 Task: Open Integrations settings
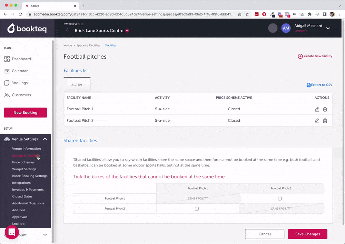[21, 183]
